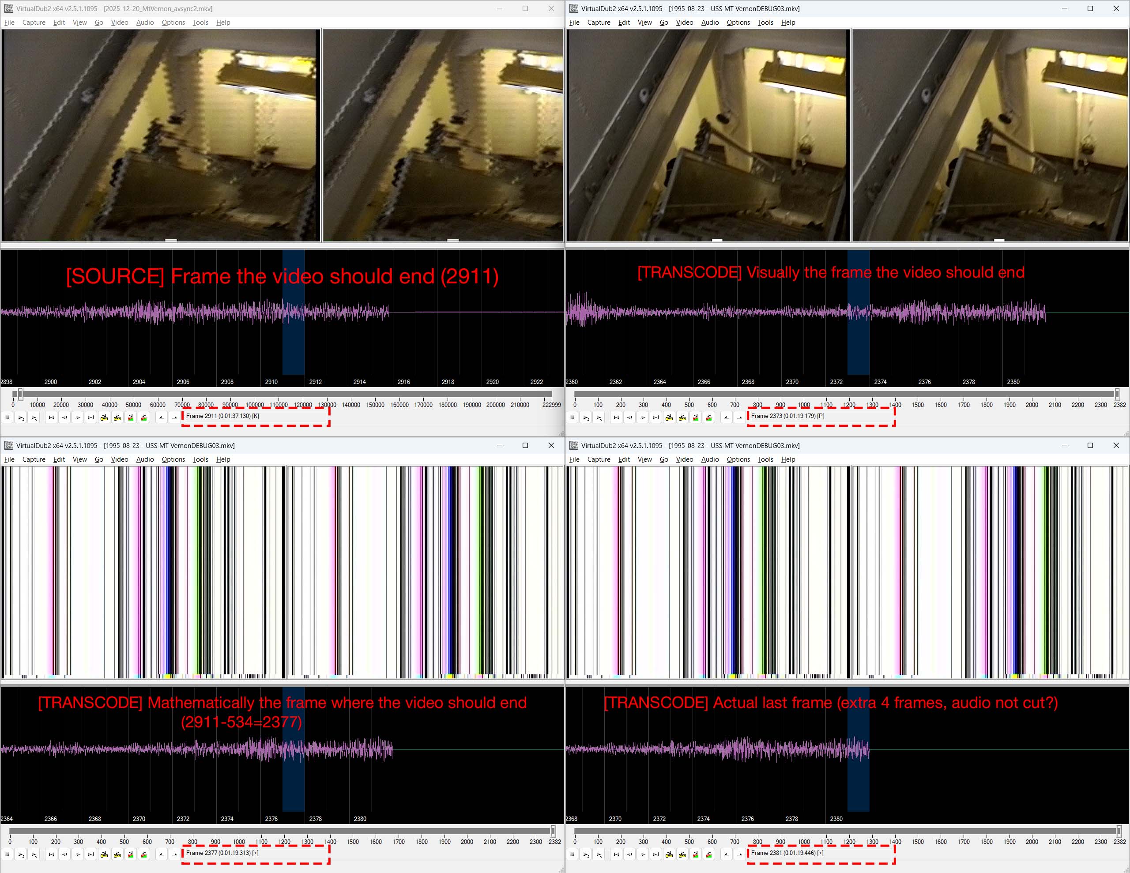Click the 1500 mark on bottom-right timeline
1130x873 pixels.
click(x=917, y=842)
